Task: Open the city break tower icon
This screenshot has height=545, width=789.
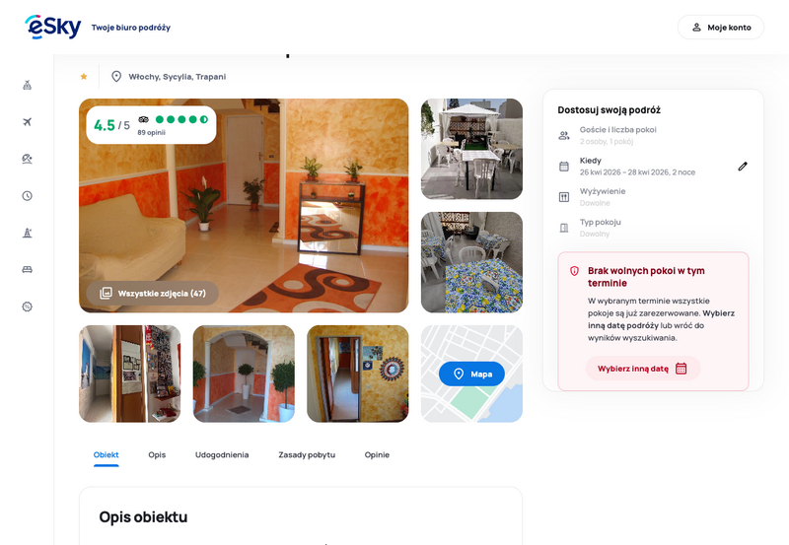Action: (28, 233)
